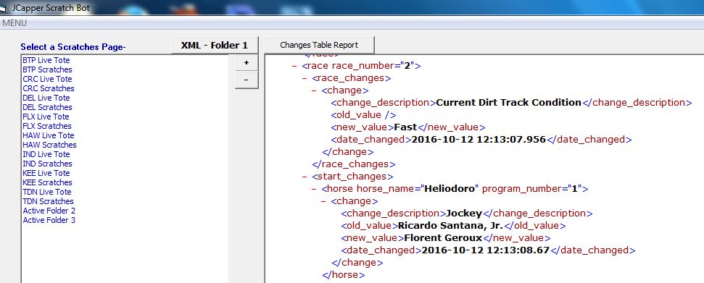Select DEL Live Tote entry
The height and width of the screenshot is (283, 704).
(46, 98)
